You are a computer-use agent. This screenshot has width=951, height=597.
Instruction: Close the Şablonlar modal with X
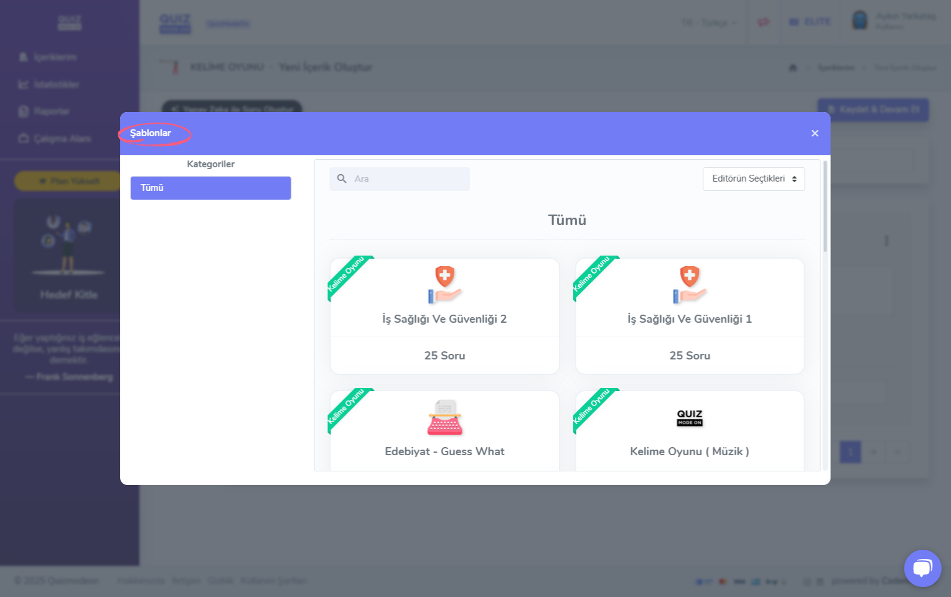[815, 133]
